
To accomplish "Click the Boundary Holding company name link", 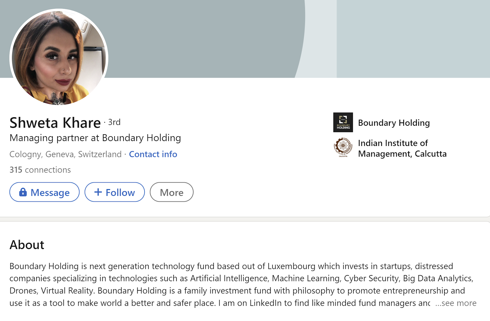I will point(394,123).
